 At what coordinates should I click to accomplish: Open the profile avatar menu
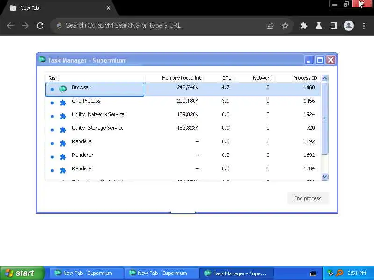(349, 26)
